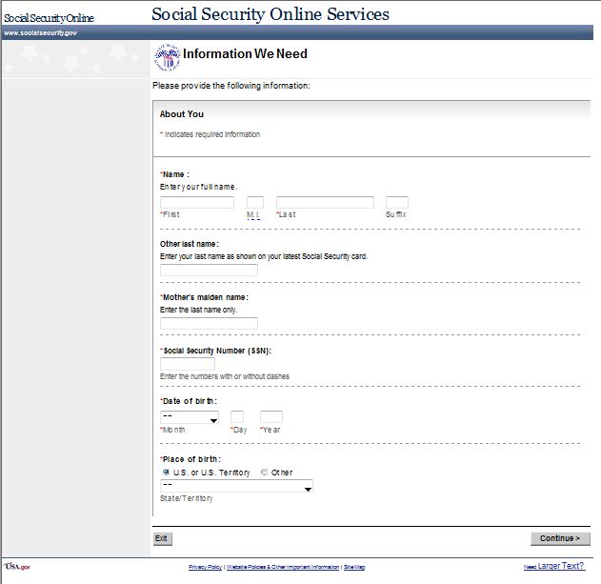Click into the Last name field
The width and height of the screenshot is (601, 584).
click(x=325, y=202)
